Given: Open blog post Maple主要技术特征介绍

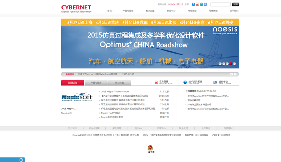Looking at the screenshot, I should point(199,105).
